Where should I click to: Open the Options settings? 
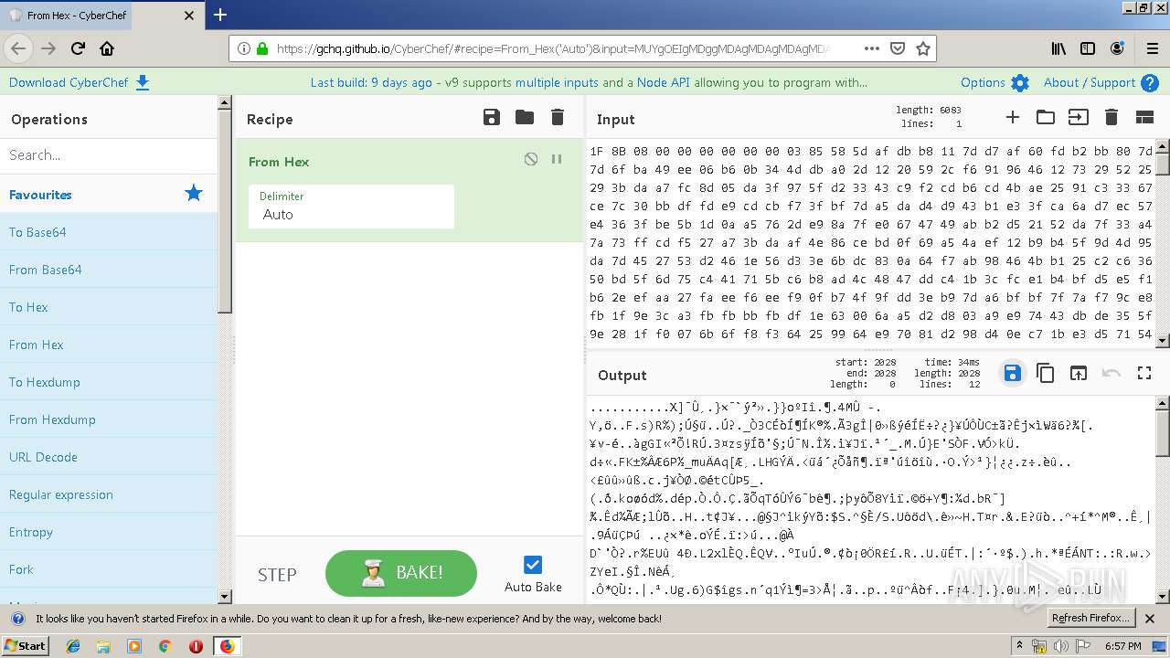[x=994, y=82]
